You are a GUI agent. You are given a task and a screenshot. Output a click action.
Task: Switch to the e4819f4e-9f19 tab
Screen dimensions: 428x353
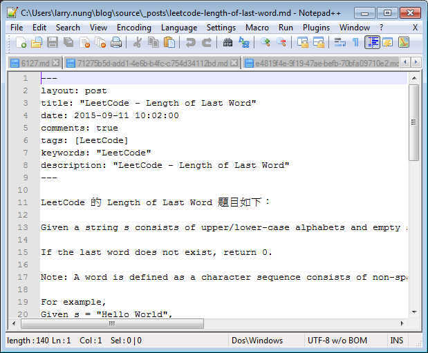point(322,64)
